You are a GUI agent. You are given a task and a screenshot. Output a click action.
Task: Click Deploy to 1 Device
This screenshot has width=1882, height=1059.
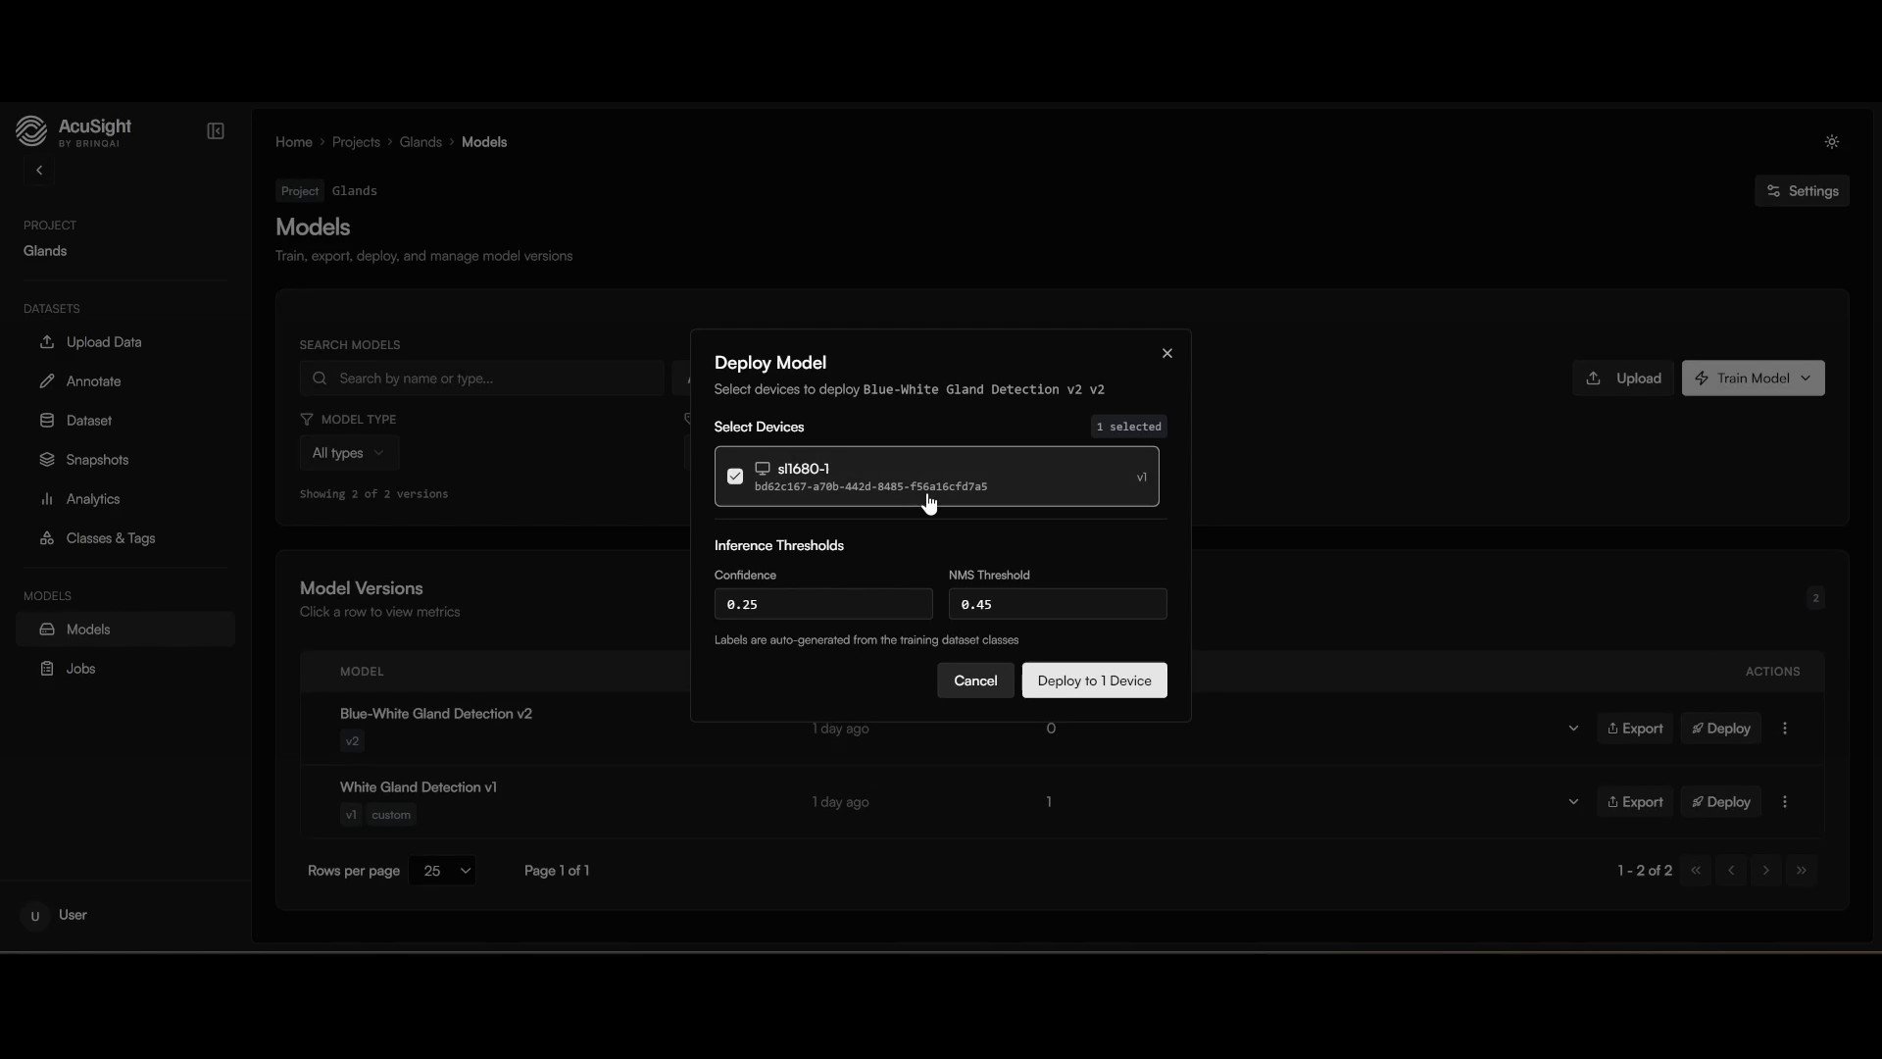[x=1094, y=681]
